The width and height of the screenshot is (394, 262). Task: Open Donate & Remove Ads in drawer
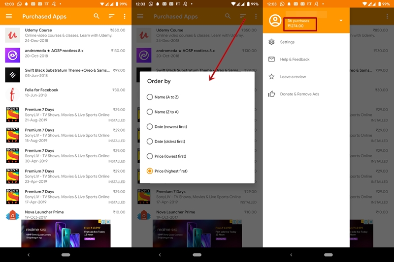point(306,94)
